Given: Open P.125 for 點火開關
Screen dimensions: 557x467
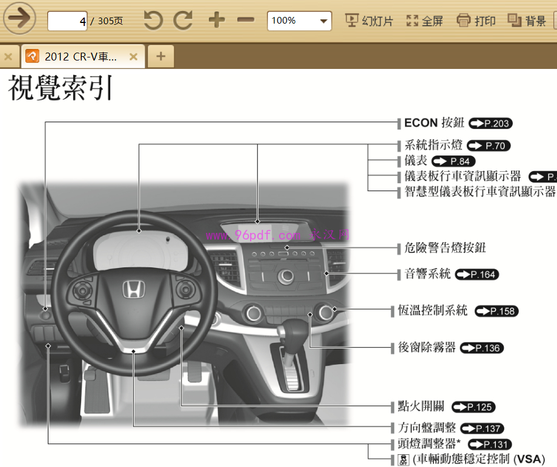Looking at the screenshot, I should coord(473,407).
